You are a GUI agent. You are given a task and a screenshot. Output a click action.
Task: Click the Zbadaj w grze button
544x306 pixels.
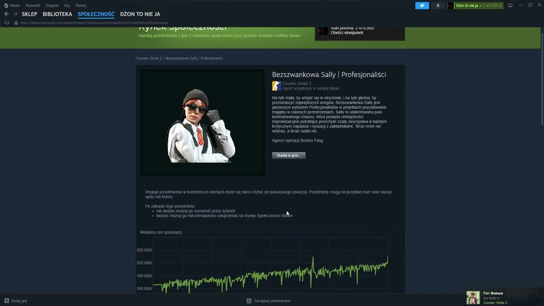(x=289, y=156)
